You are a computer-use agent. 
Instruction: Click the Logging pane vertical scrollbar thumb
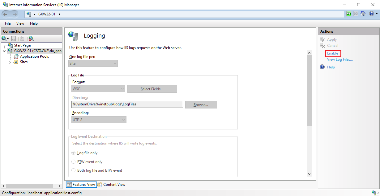click(310, 91)
